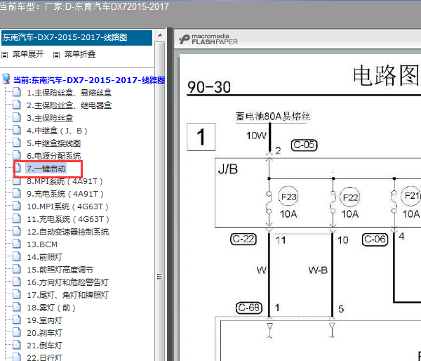Click the F22 fuse symbol in diagram
The width and height of the screenshot is (421, 361).
350,197
